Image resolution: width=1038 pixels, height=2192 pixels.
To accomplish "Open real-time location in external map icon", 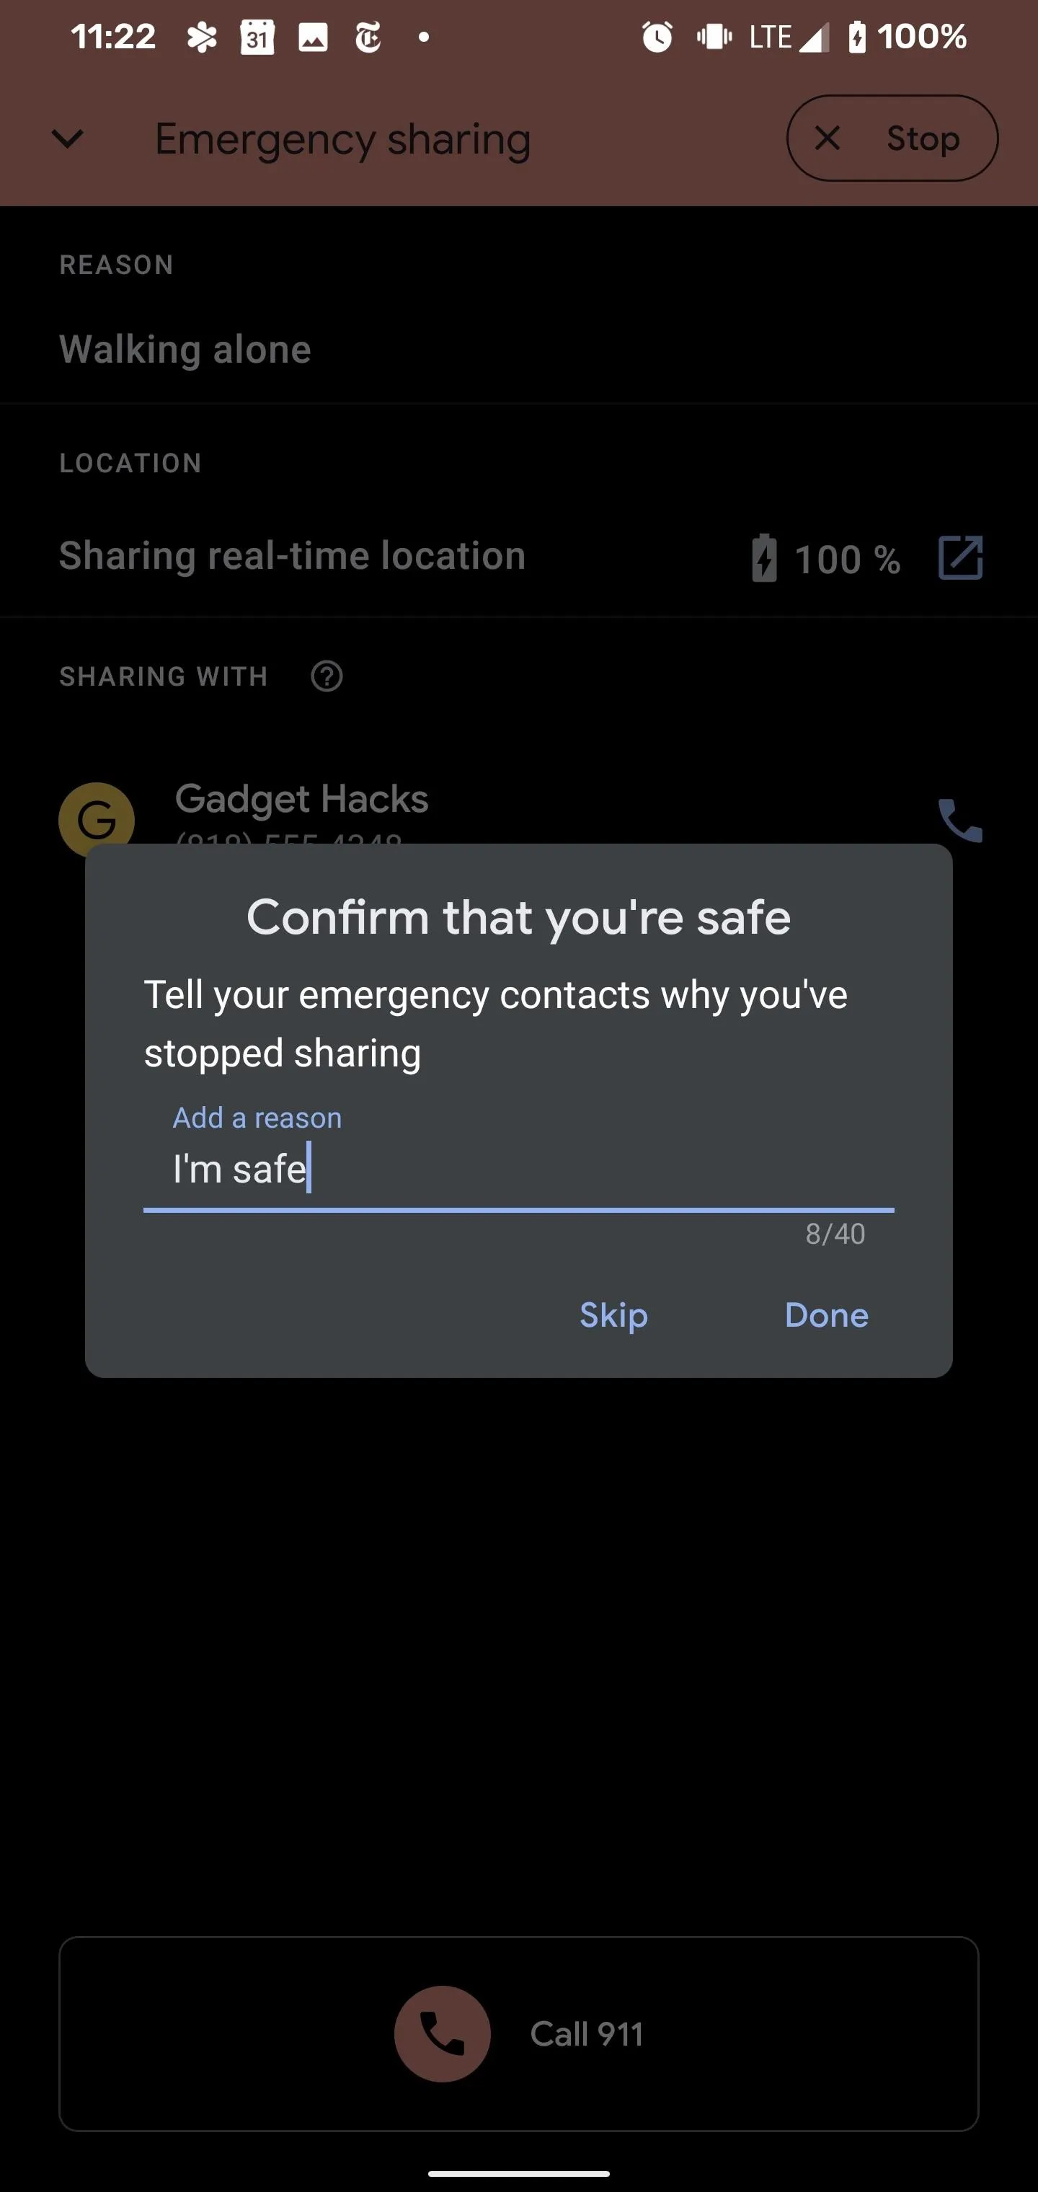I will coord(959,557).
